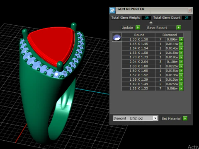Click the Total Gem Count label
This screenshot has width=199, height=149.
[x=167, y=18]
